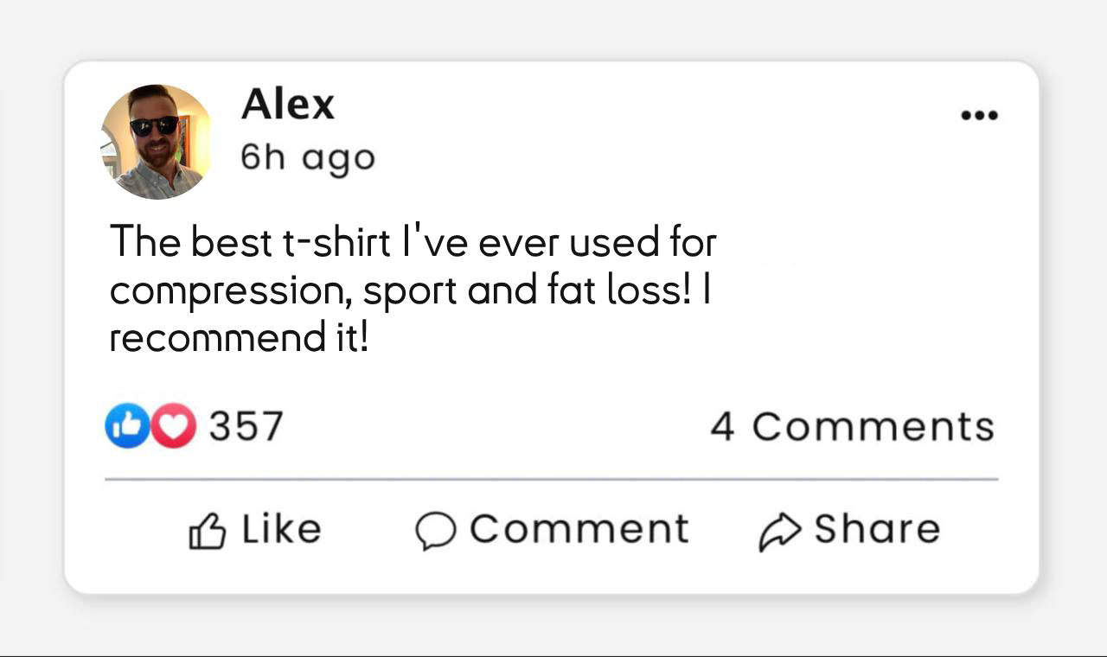The width and height of the screenshot is (1107, 657).
Task: Click the divider line above the action buttons
Action: click(551, 479)
